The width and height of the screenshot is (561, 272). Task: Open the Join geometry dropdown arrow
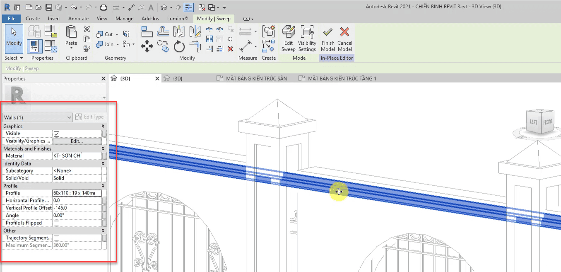click(118, 44)
